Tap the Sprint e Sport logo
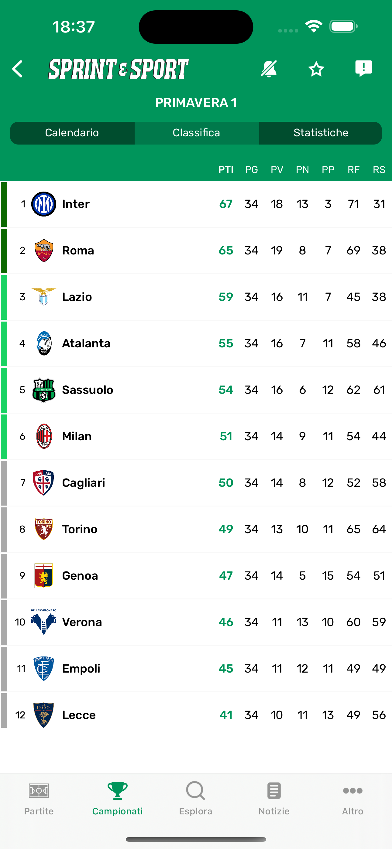 coord(119,69)
